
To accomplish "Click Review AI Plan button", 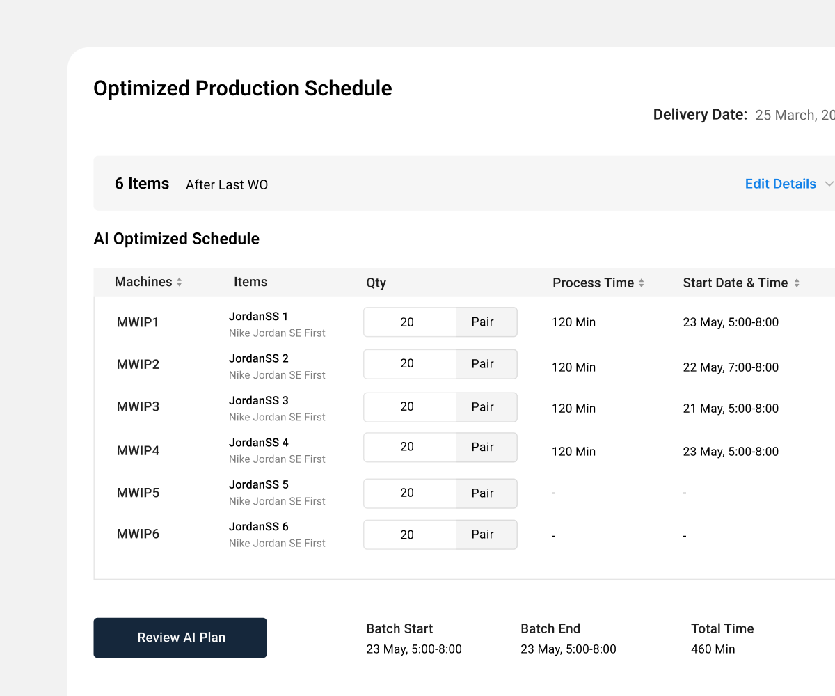I will click(180, 638).
